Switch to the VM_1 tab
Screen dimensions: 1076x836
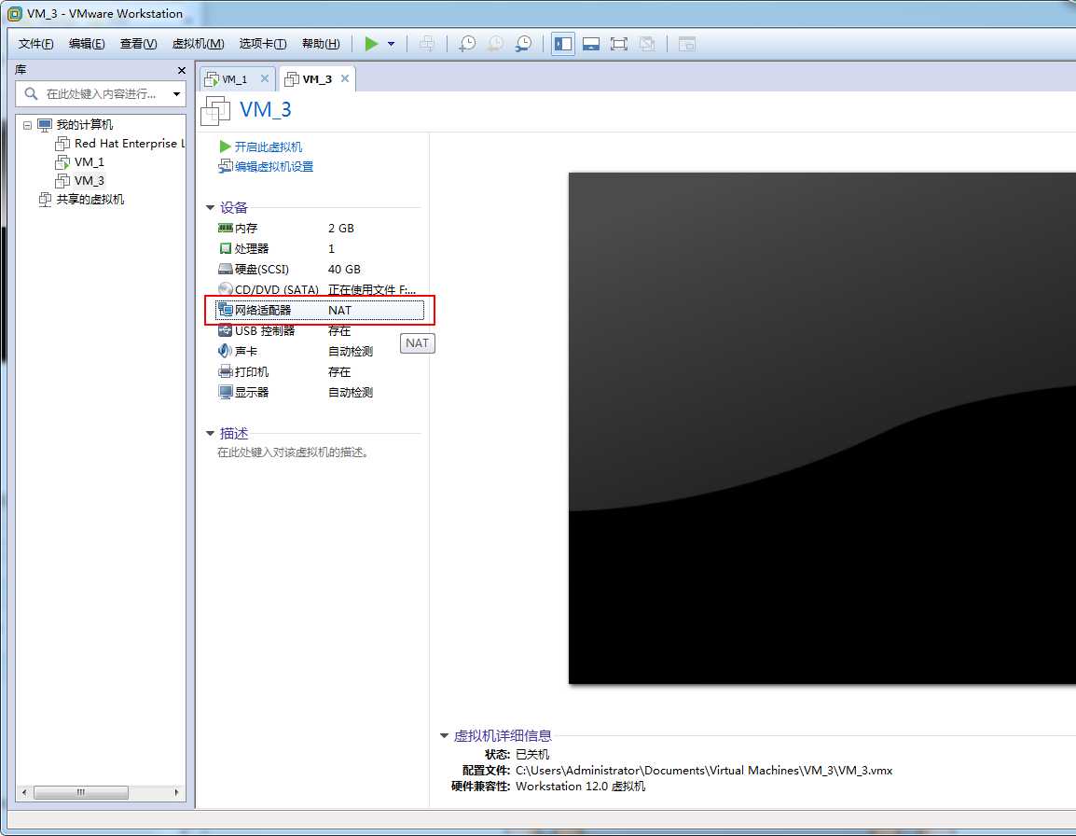pyautogui.click(x=235, y=79)
